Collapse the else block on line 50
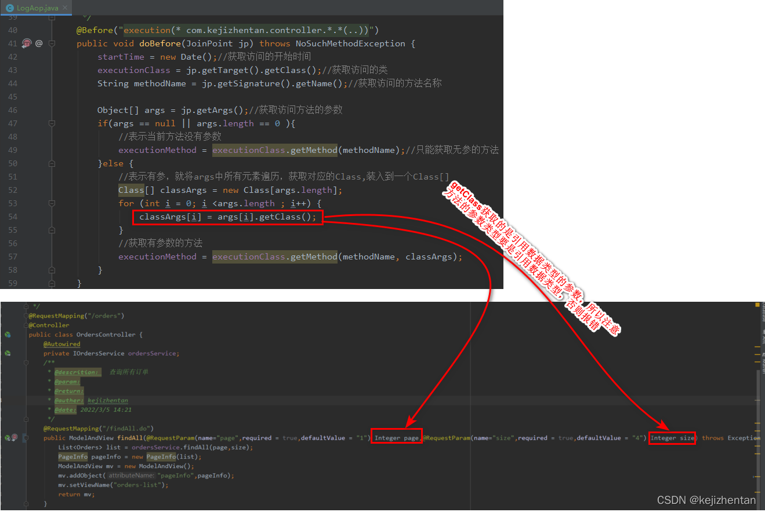 pos(52,163)
